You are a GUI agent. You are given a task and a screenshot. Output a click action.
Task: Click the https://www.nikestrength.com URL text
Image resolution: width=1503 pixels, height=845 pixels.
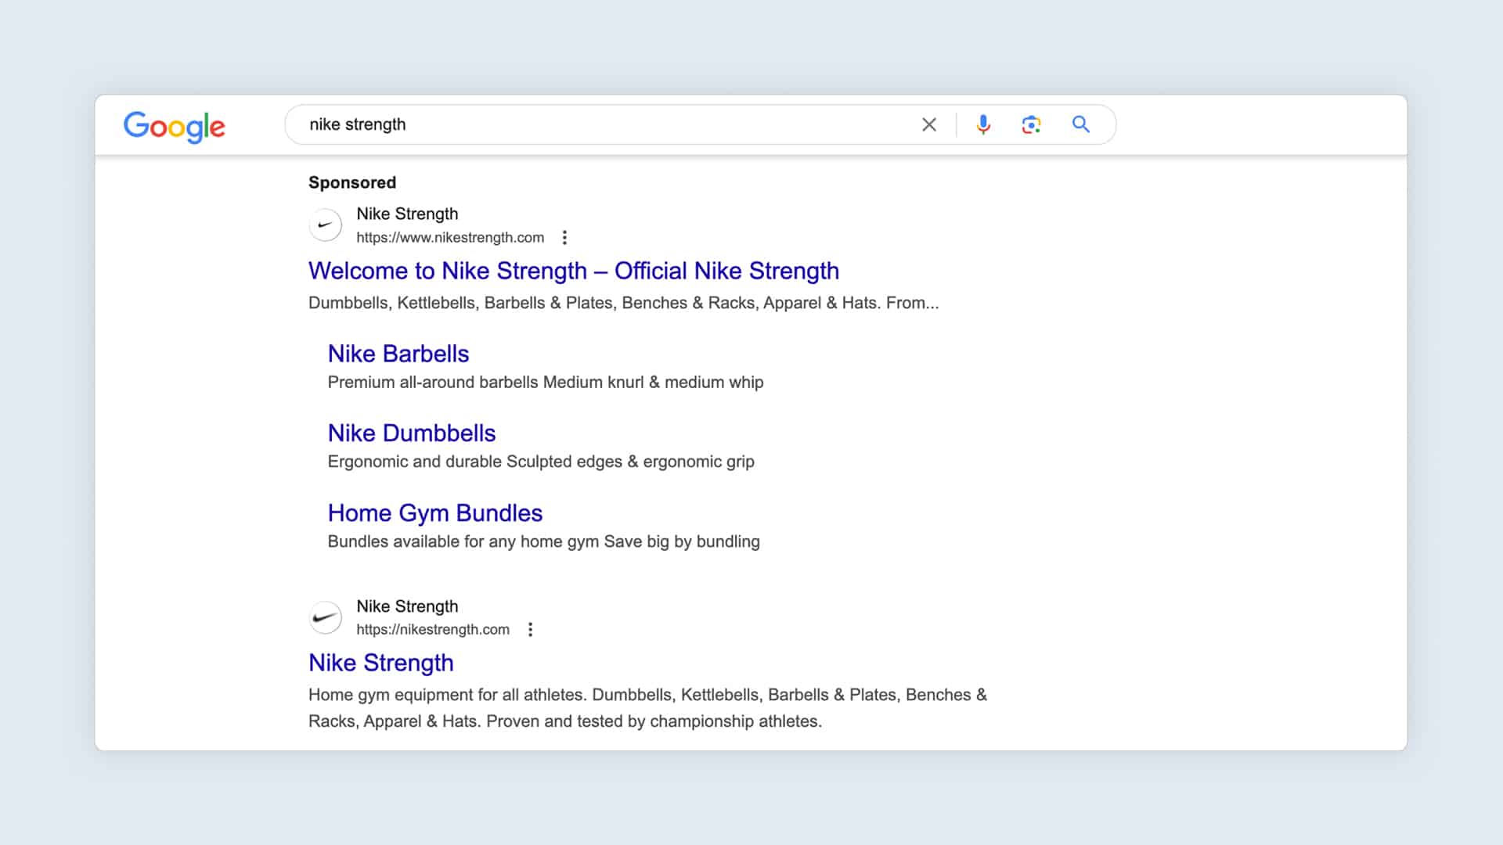(x=450, y=237)
